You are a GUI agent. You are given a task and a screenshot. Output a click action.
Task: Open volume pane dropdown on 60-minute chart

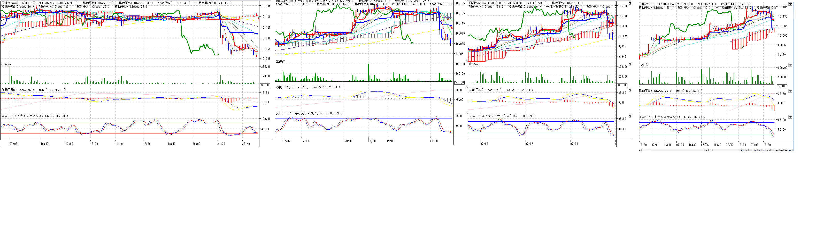(x=790, y=65)
